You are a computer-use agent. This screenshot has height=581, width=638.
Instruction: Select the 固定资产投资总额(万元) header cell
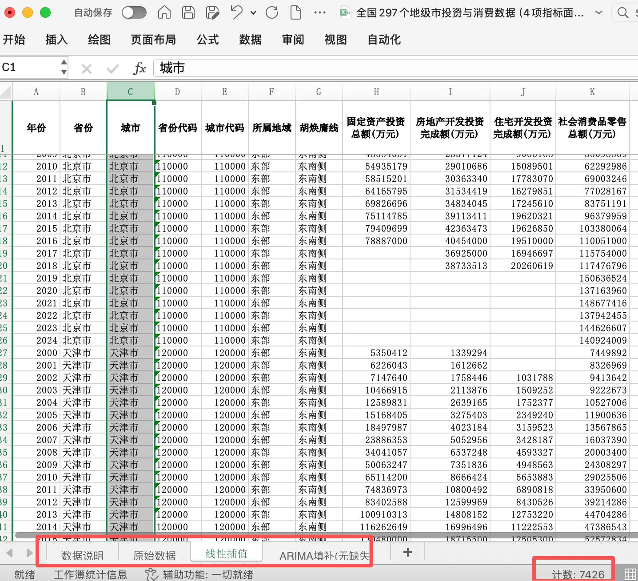[376, 127]
